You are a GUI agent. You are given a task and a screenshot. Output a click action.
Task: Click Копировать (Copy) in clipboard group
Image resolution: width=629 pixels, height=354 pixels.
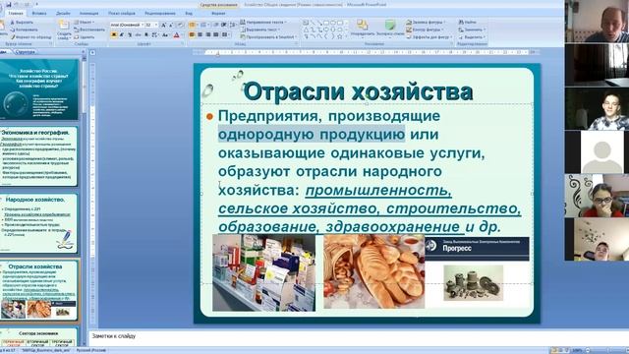click(24, 29)
